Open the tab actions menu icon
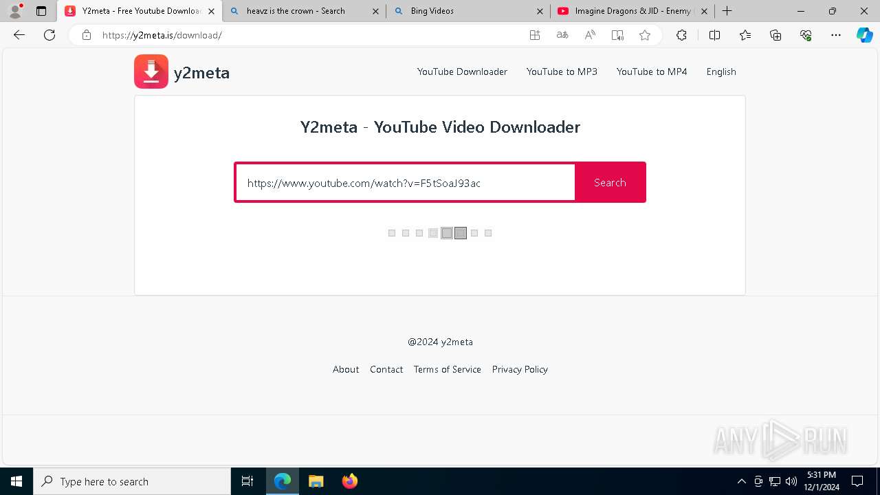This screenshot has height=495, width=880. 41,11
